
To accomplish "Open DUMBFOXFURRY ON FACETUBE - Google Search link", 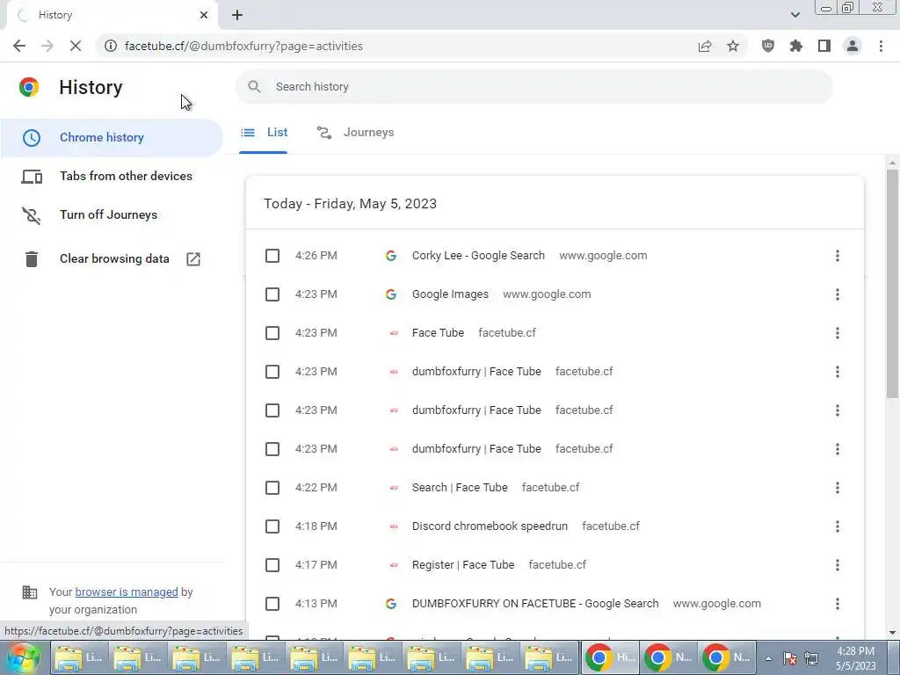I will 535,604.
